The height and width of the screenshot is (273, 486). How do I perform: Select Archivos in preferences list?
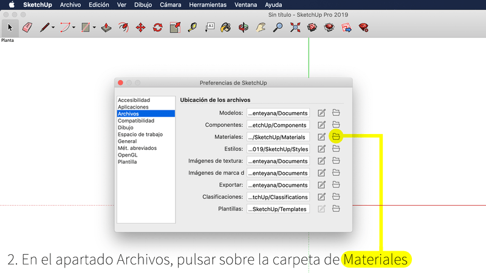click(146, 113)
